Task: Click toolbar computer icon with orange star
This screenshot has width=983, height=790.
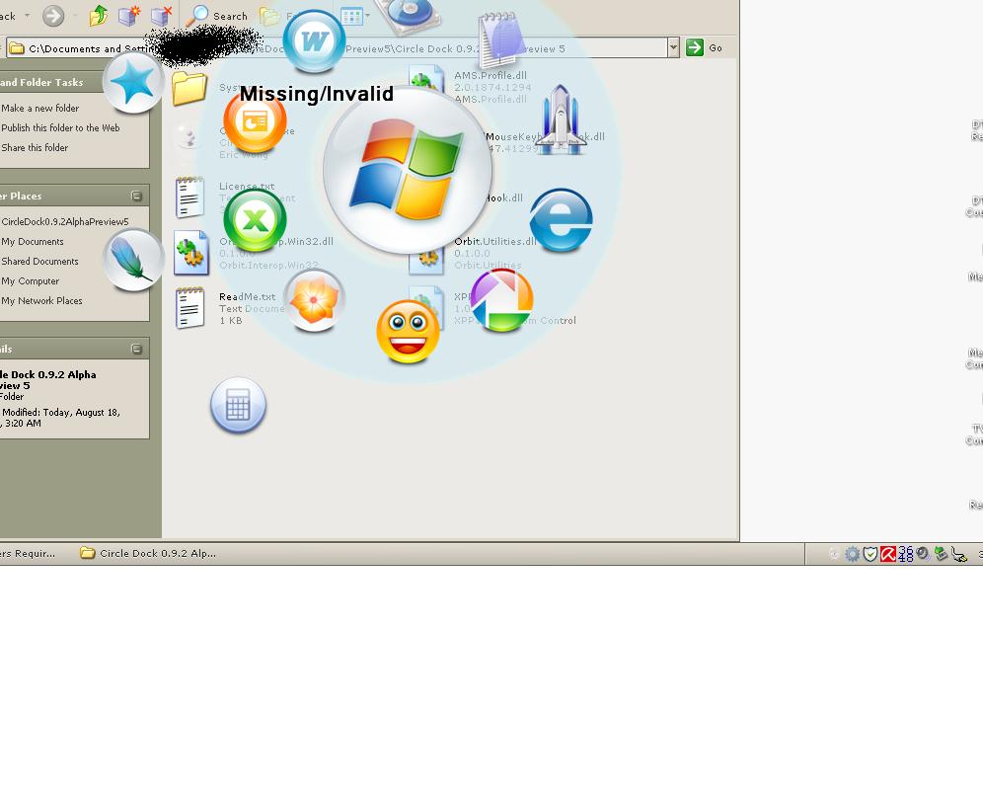Action: click(129, 16)
